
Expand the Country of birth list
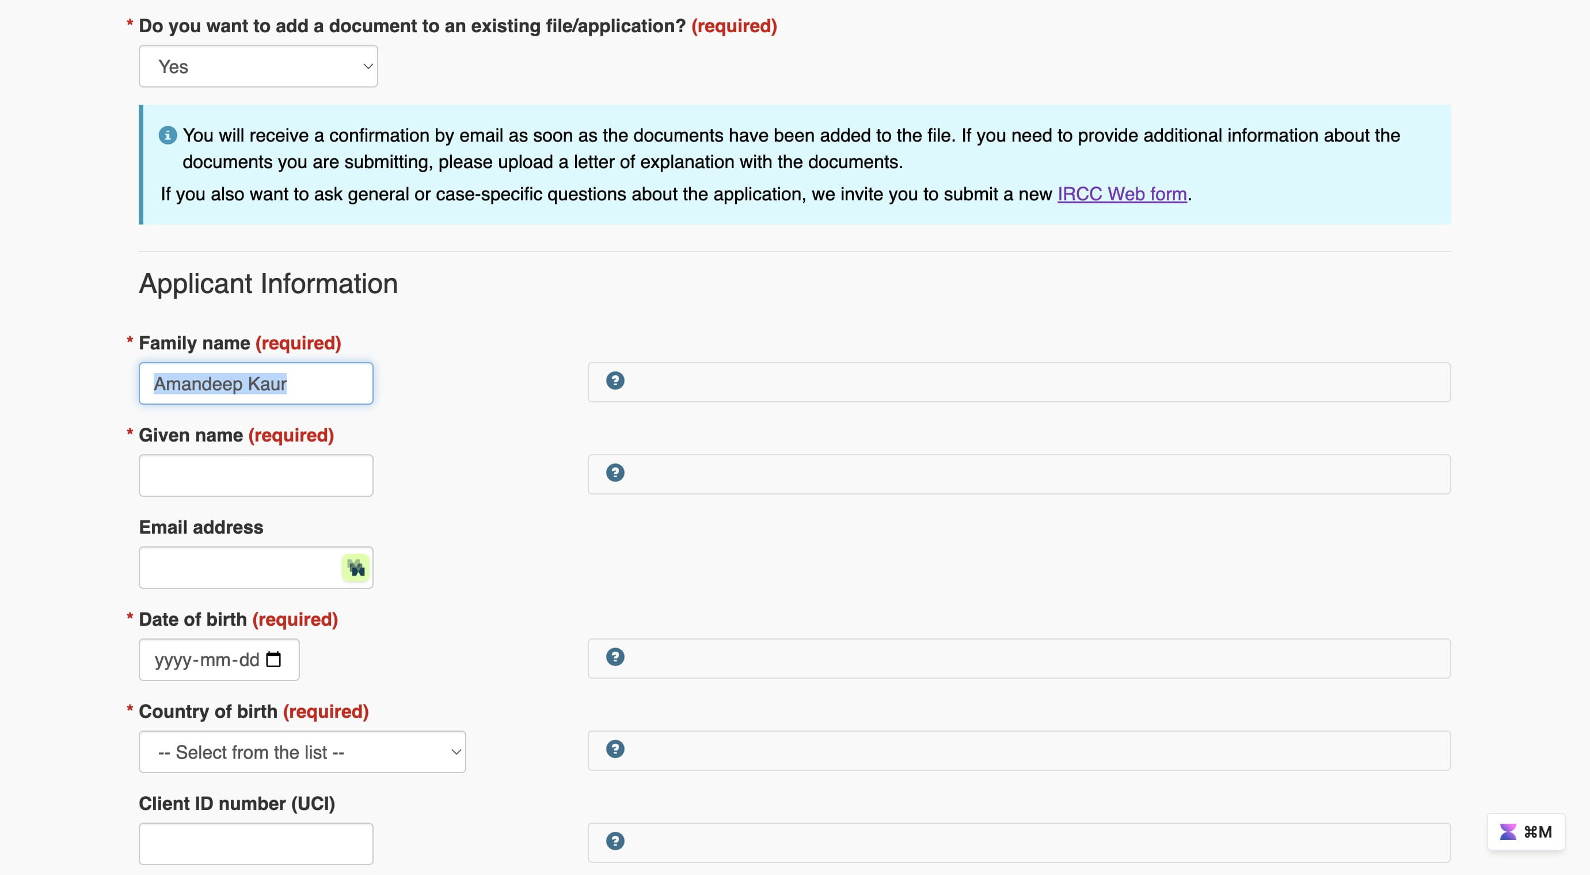coord(302,752)
